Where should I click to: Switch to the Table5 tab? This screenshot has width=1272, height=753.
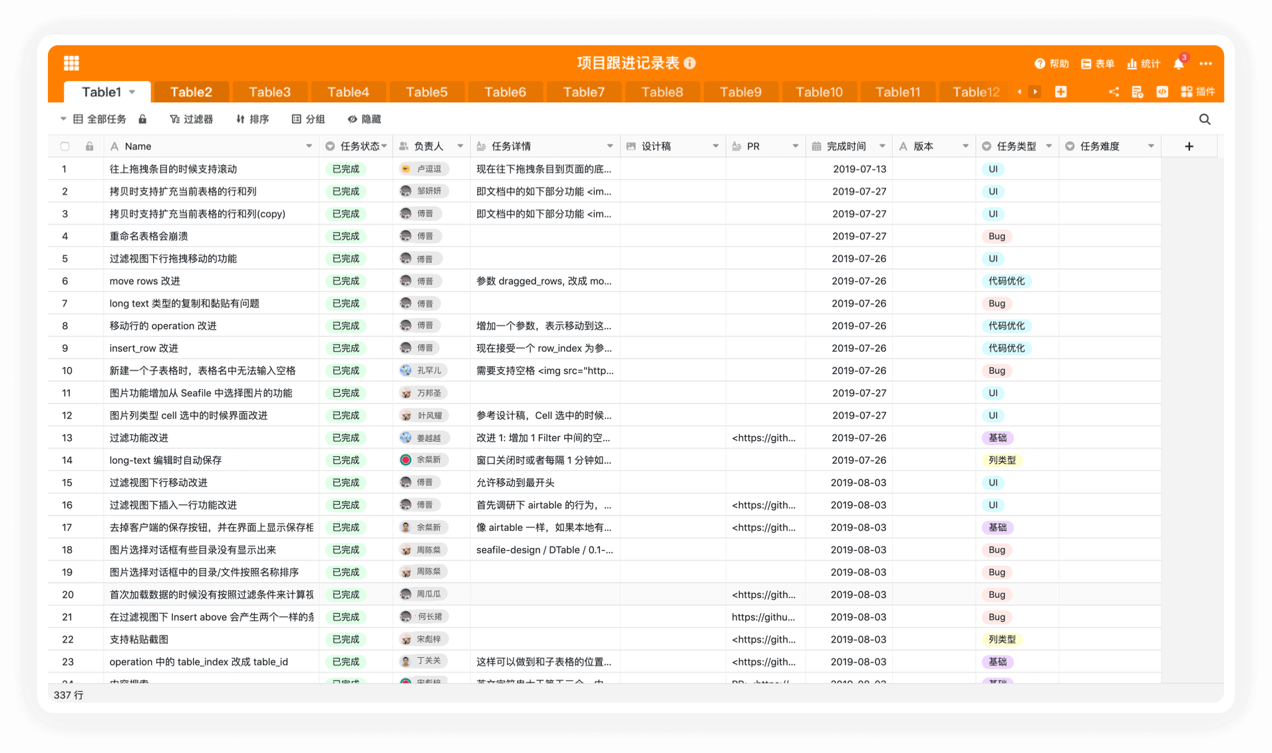coord(426,92)
